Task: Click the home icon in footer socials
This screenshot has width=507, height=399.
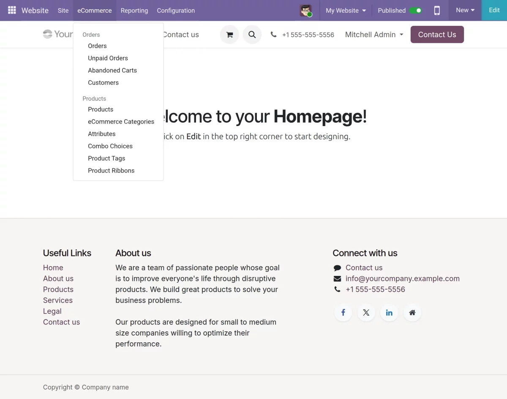Action: (412, 313)
